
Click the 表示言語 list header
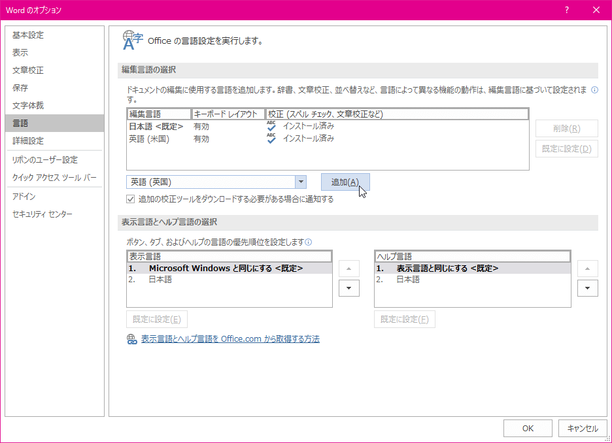(x=229, y=257)
